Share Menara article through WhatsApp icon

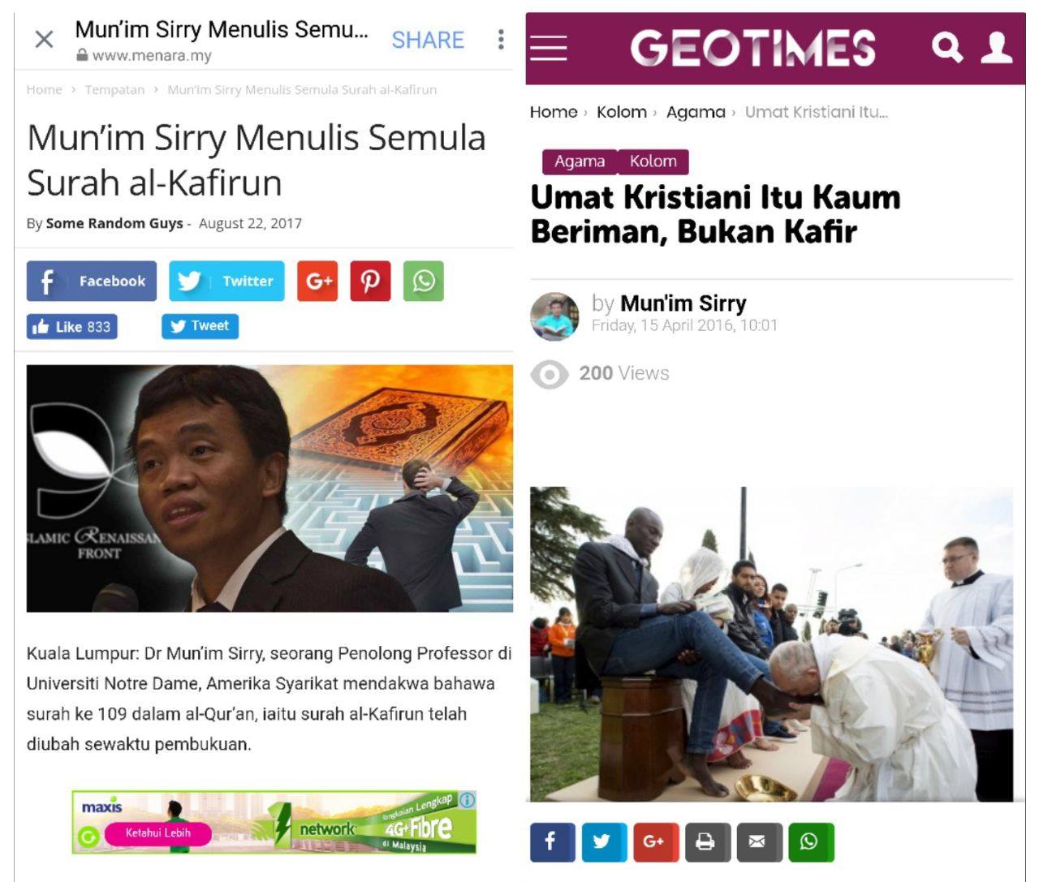coord(424,281)
